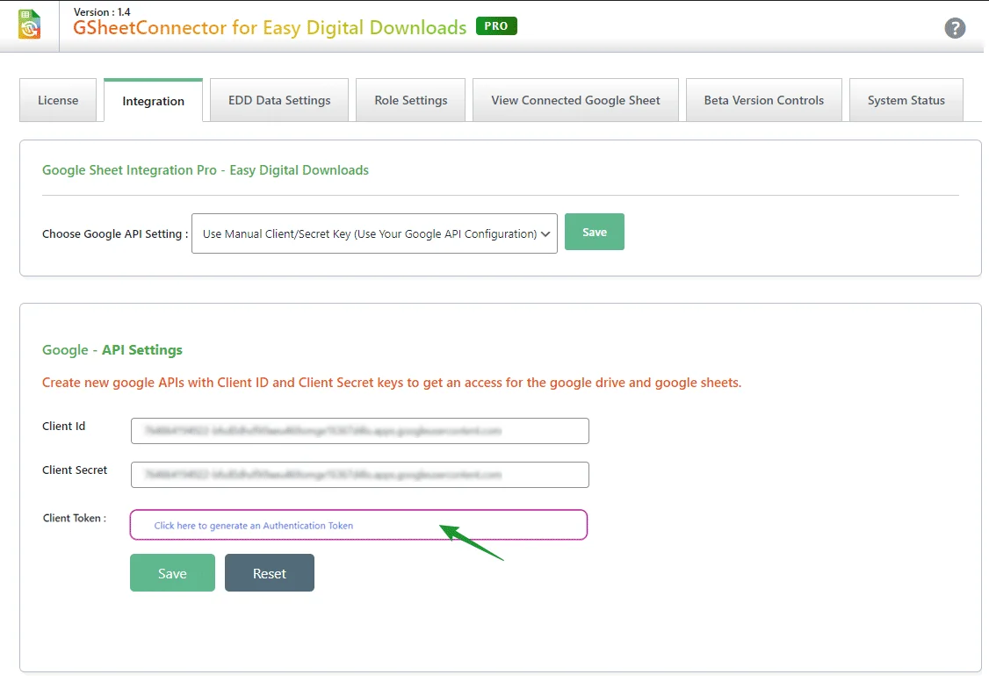The height and width of the screenshot is (696, 989).
Task: Switch to the License tab
Action: pos(58,101)
